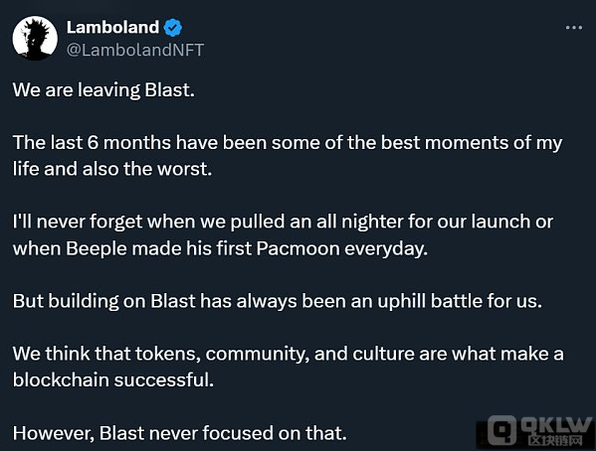596x451 pixels.
Task: Click the blue verified checkmark badge
Action: 173,28
